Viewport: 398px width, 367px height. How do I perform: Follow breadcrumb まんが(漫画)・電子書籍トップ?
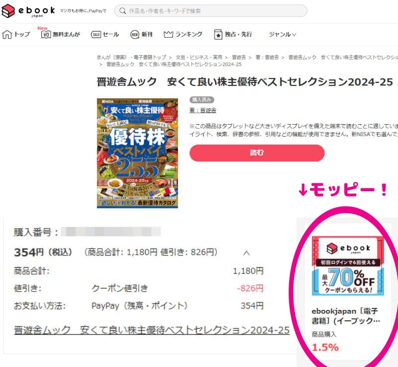(131, 57)
